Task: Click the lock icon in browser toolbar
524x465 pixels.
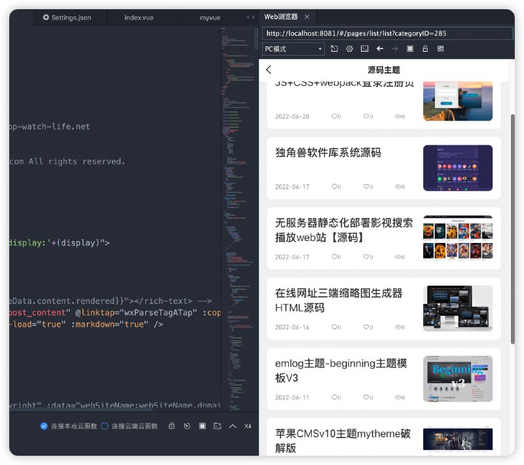Action: click(425, 49)
